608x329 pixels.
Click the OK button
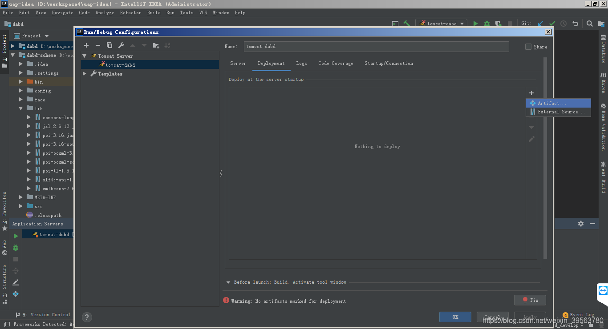pos(455,317)
